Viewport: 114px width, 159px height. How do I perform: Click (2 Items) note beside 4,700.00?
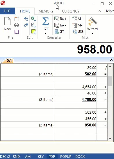[46, 100]
